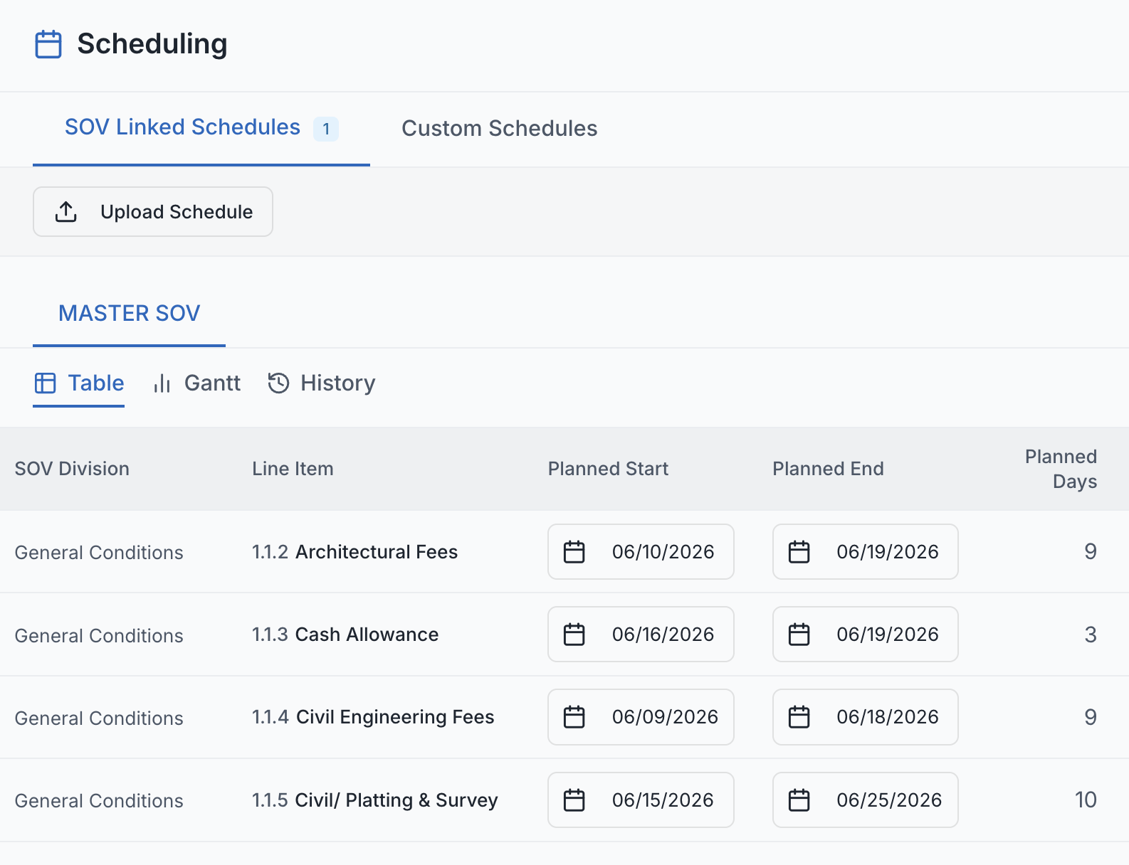
Task: Select line item 1.1.5 Civil/ Platting & Survey
Action: click(375, 800)
